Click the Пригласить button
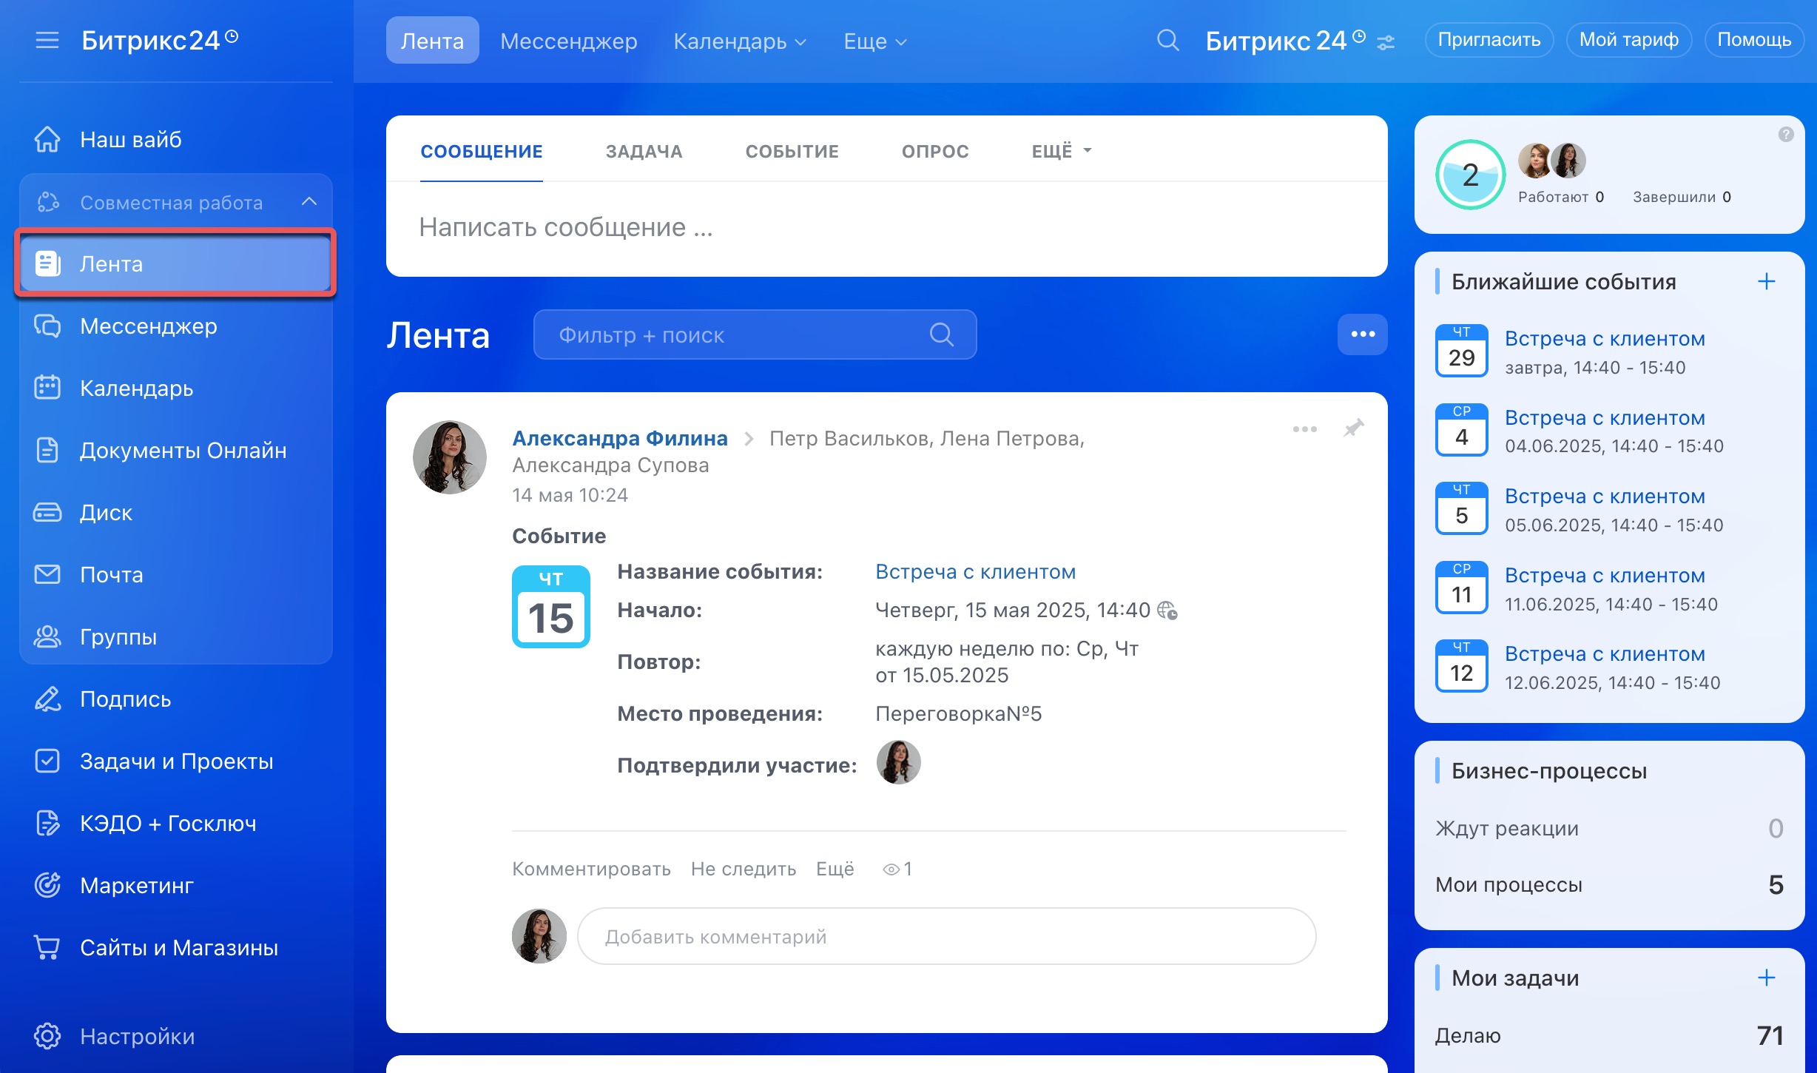 click(x=1489, y=40)
